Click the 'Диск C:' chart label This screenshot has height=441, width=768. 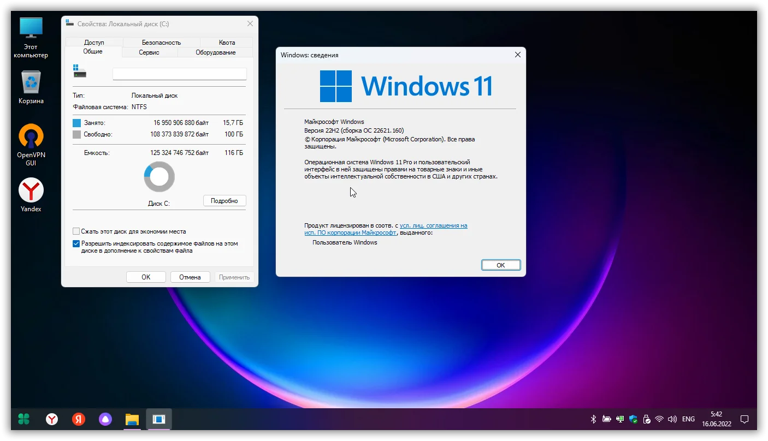point(159,203)
